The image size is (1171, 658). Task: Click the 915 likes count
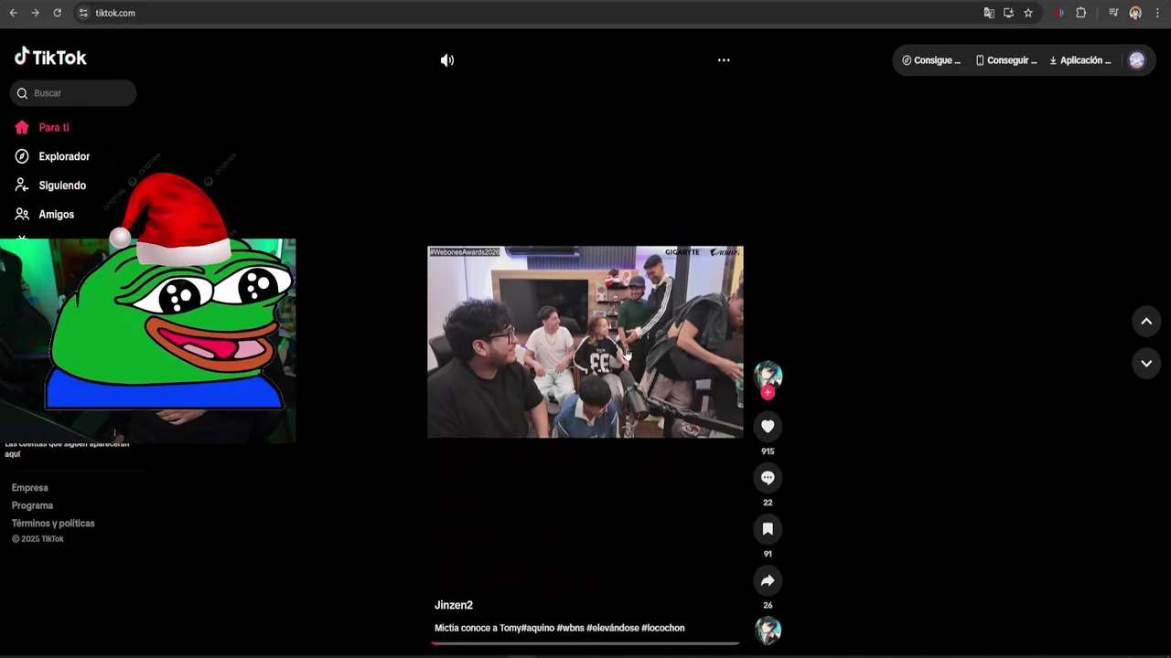(768, 451)
